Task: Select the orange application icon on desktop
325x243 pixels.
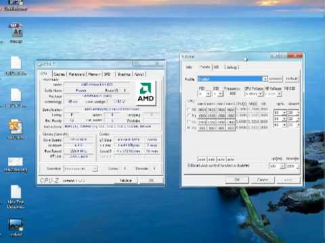Action: click(16, 127)
